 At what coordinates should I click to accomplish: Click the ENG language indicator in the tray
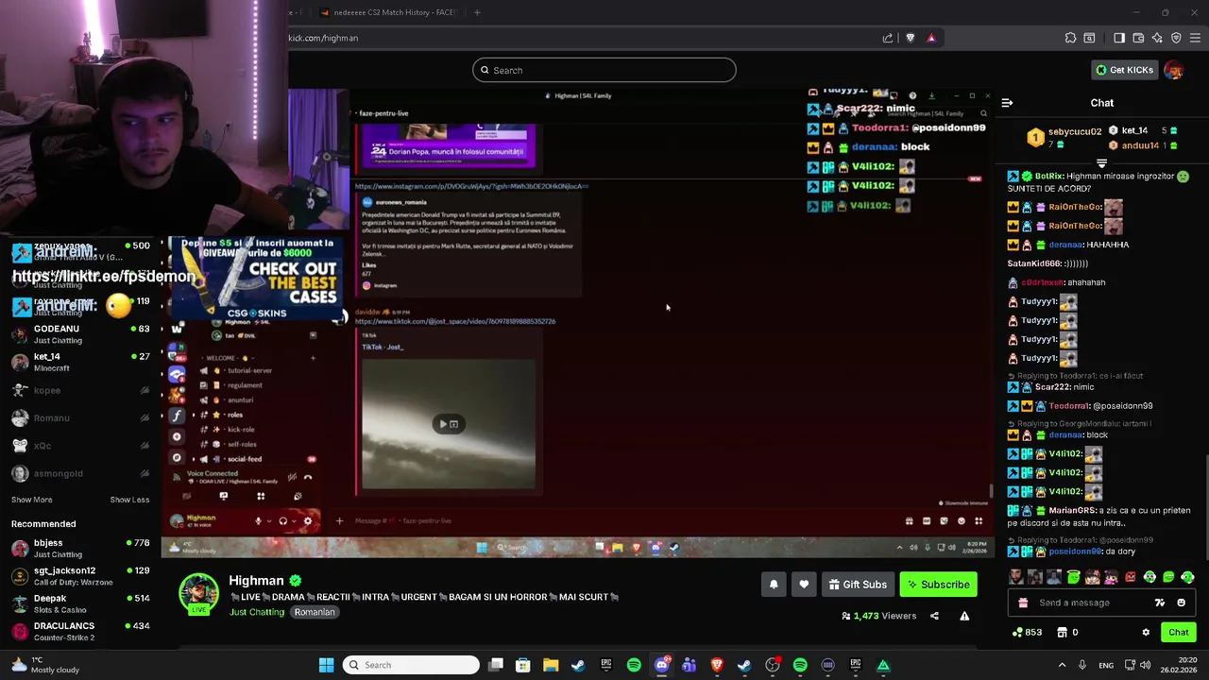(x=1106, y=665)
